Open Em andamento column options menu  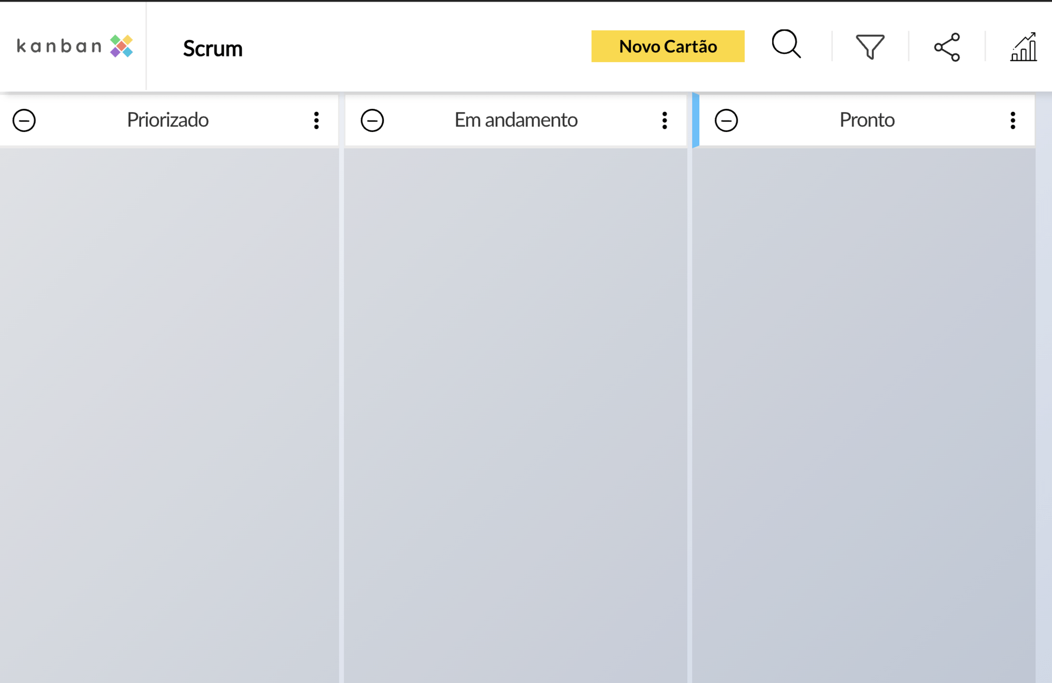(x=664, y=120)
